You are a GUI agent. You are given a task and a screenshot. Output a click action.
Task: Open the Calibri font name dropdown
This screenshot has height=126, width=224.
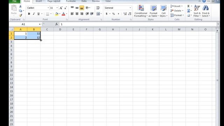pyautogui.click(x=48, y=8)
